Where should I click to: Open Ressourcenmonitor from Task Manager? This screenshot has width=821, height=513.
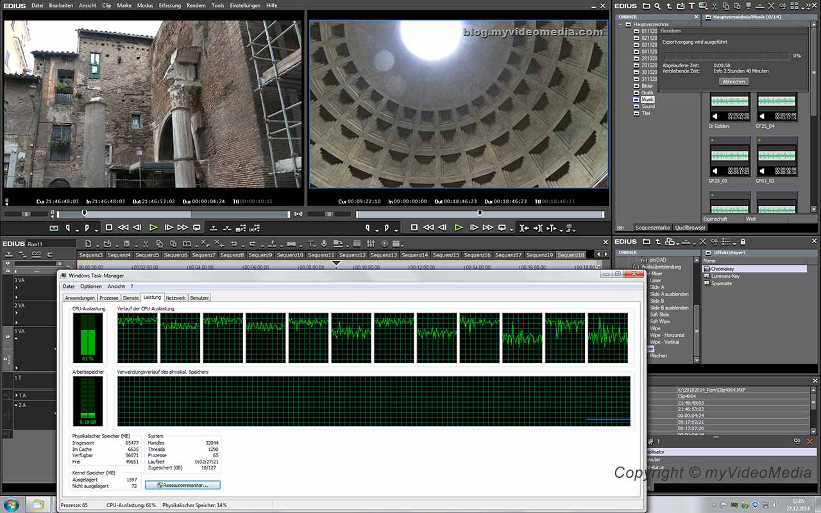[182, 485]
